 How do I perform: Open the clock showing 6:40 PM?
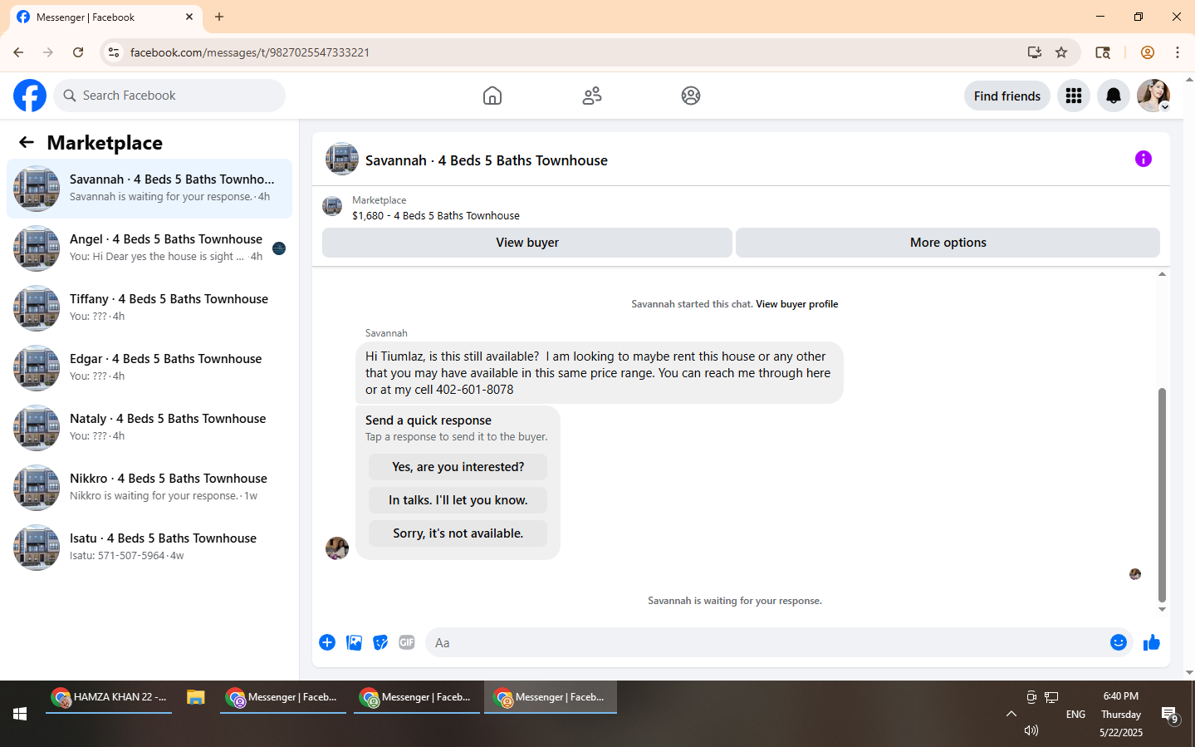(1121, 696)
